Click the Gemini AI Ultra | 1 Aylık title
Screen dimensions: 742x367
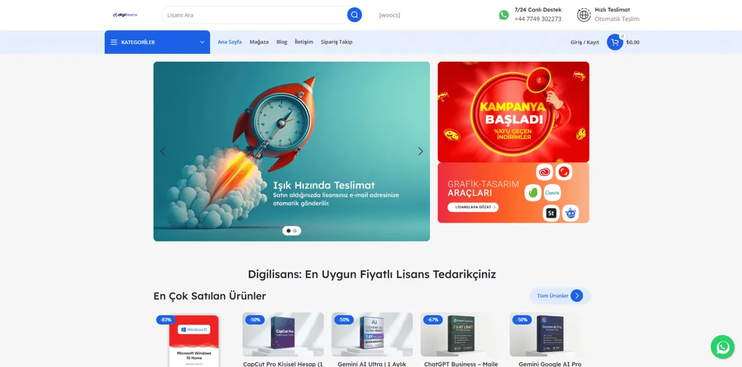click(372, 364)
